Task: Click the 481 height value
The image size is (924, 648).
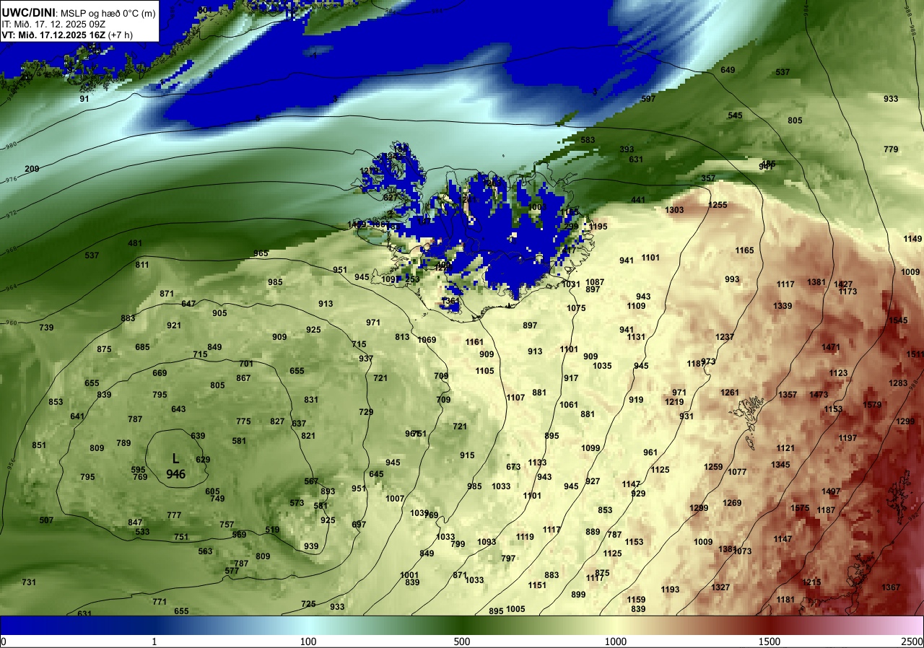Action: point(135,243)
